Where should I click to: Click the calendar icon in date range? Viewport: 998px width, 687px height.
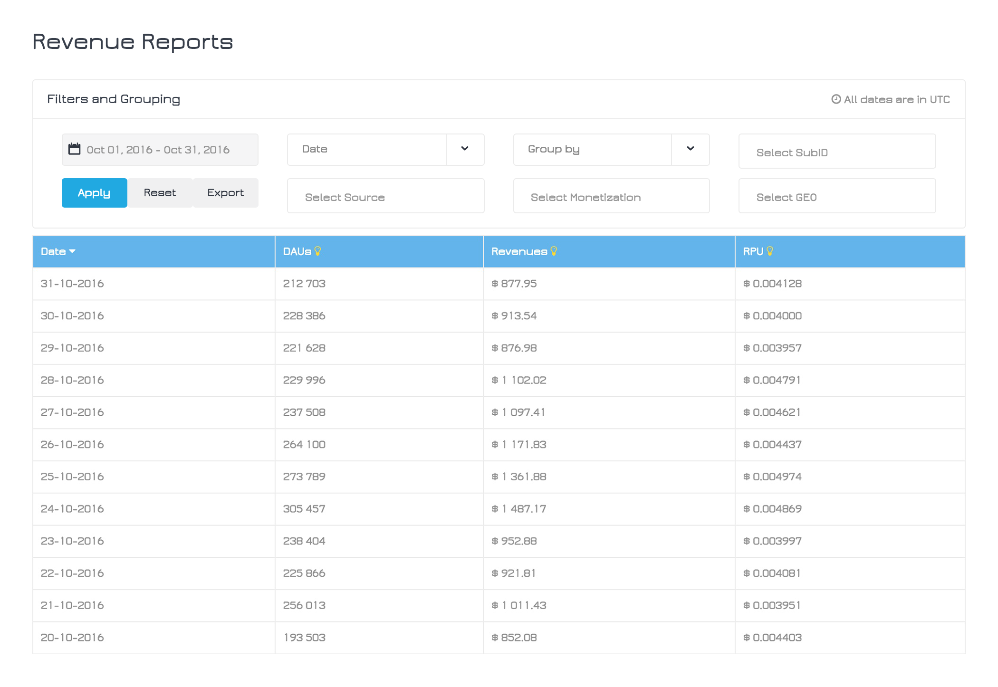74,149
